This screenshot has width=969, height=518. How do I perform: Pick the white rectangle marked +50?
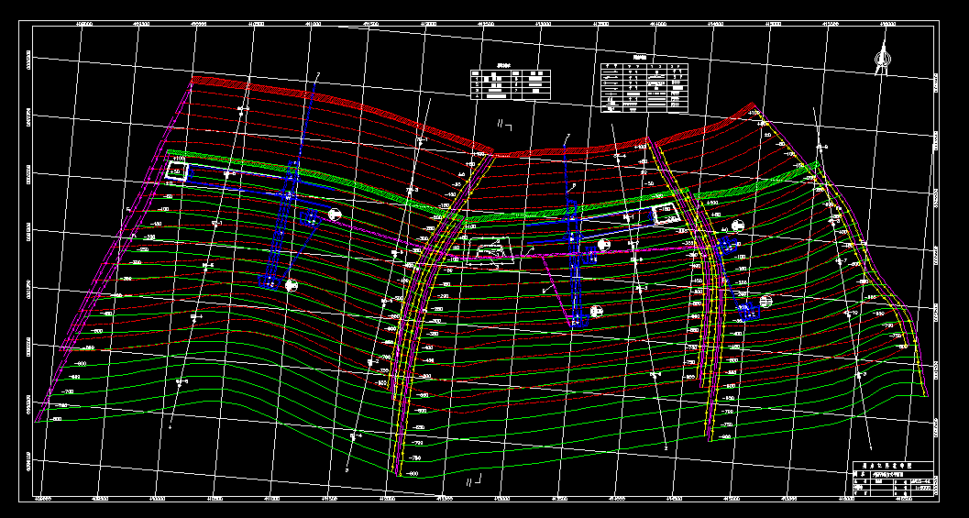pos(176,171)
